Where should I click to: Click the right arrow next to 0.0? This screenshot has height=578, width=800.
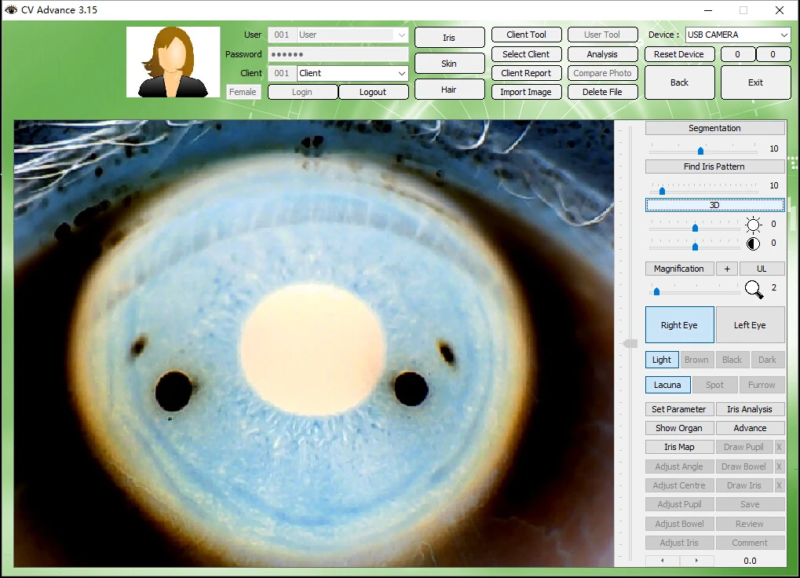coord(698,560)
